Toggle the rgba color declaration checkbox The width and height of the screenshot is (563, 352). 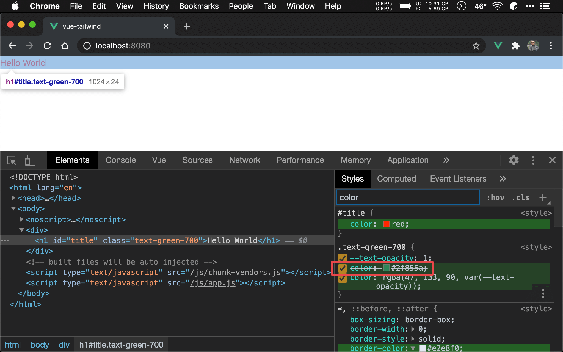pos(342,278)
